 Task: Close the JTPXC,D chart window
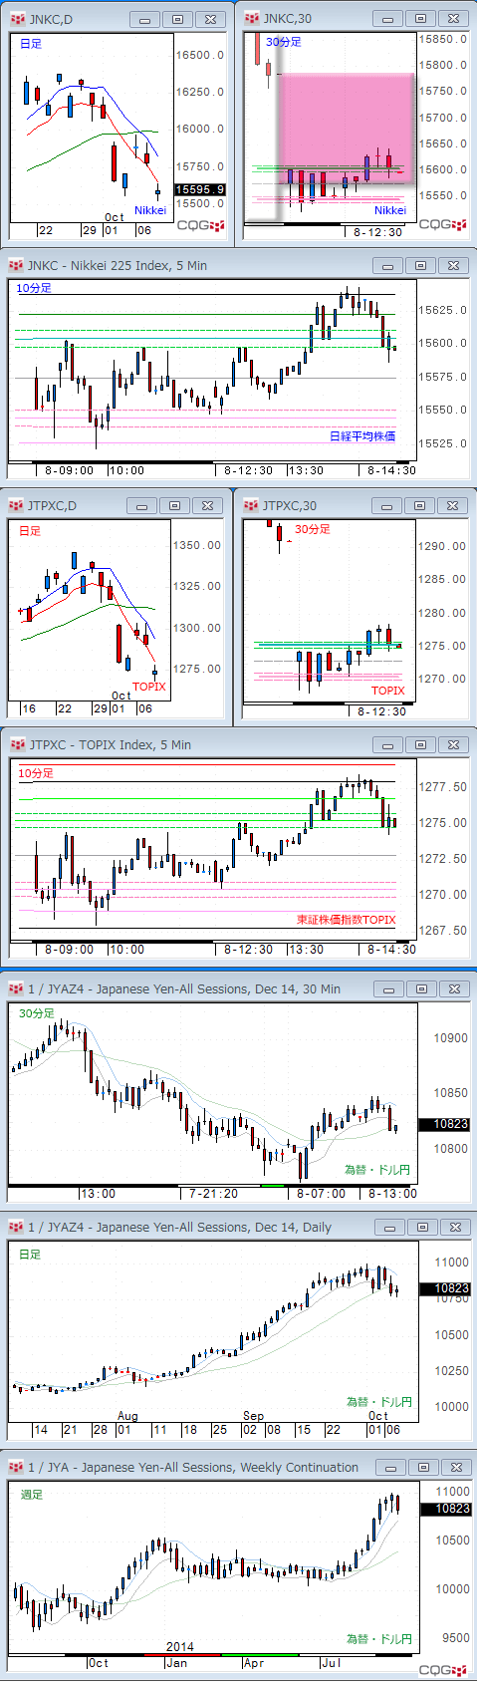[x=207, y=505]
